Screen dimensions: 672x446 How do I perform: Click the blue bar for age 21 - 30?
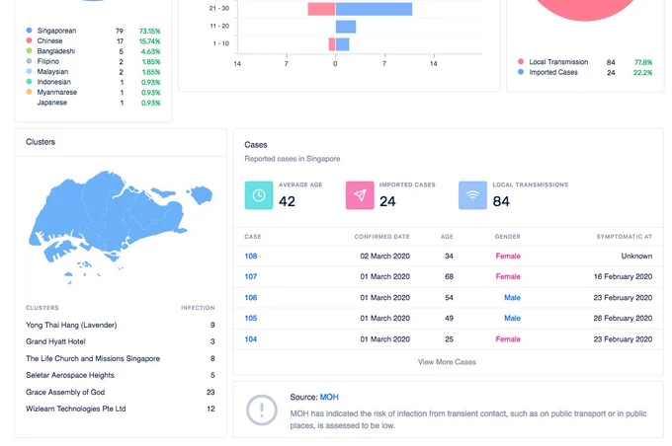coord(374,9)
